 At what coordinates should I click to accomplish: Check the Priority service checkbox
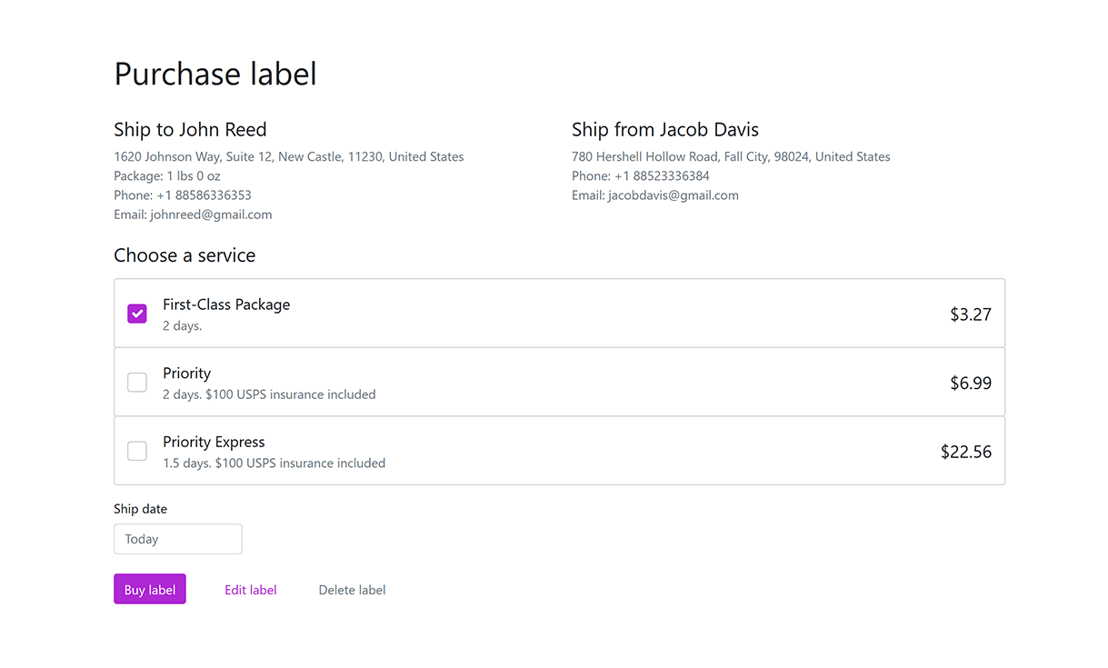(x=137, y=383)
